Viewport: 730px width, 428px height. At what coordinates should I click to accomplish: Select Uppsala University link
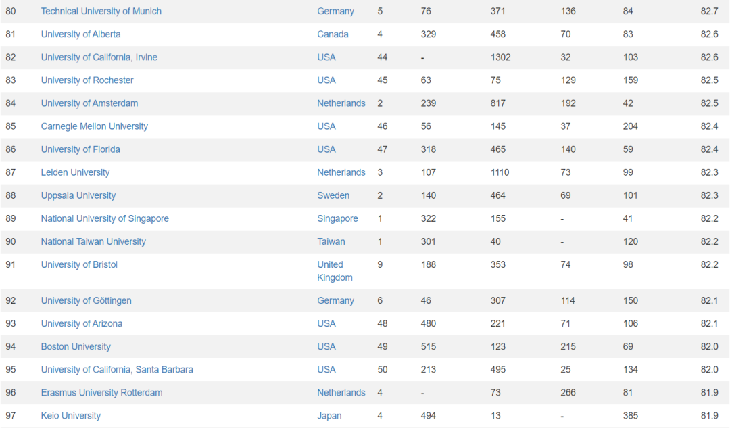[x=78, y=195]
